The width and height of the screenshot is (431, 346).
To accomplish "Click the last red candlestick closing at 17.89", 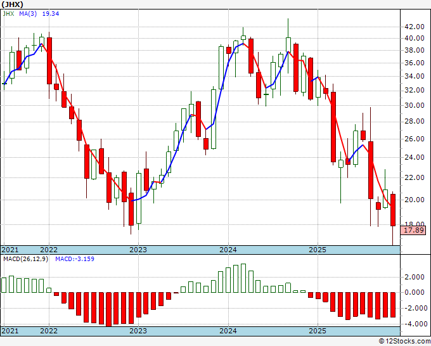I will click(x=393, y=210).
